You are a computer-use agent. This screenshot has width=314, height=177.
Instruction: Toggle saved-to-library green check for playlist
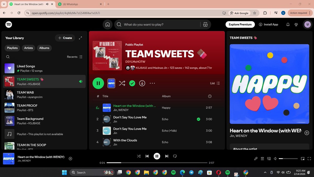132,83
